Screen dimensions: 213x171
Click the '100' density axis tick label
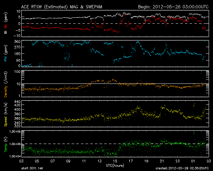[x=17, y=71]
